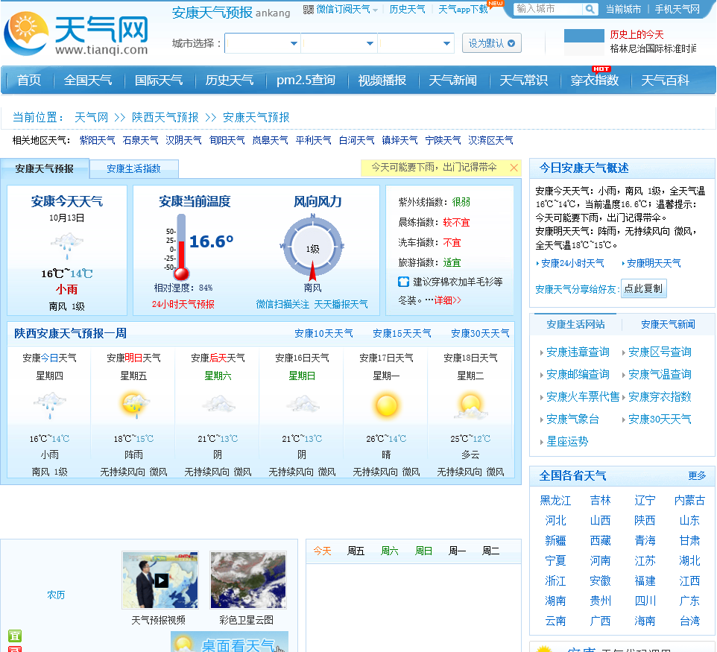Image resolution: width=717 pixels, height=652 pixels.
Task: Open 历史天气 in navigation bar
Action: coord(230,80)
